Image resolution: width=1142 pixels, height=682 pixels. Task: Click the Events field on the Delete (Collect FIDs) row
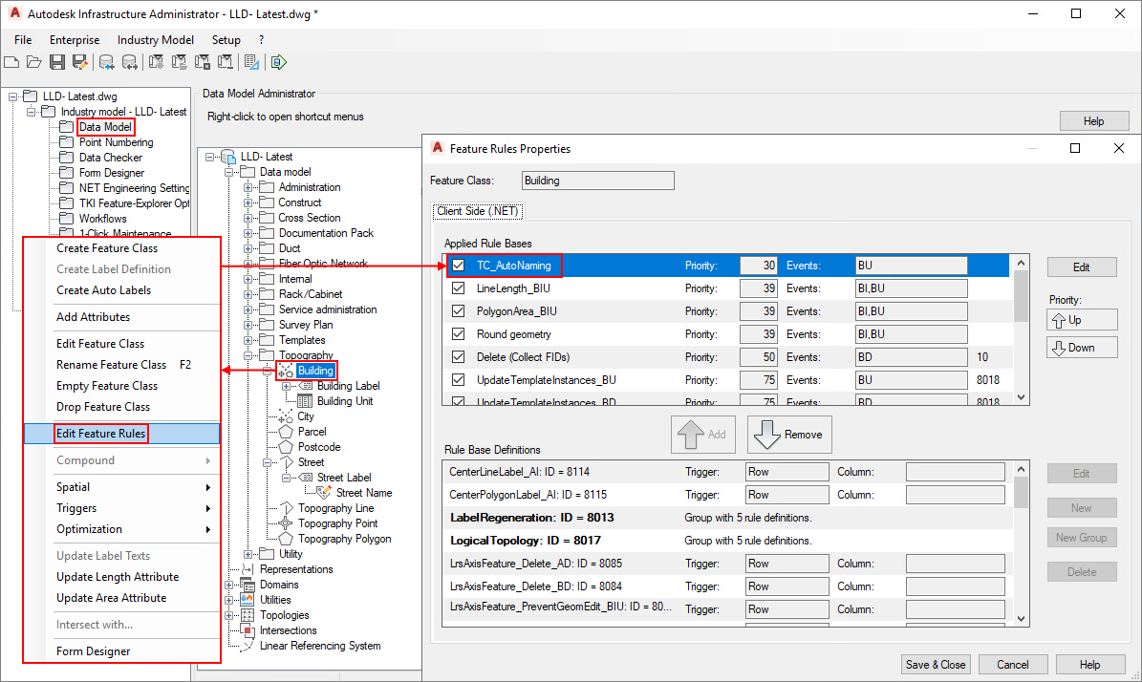[911, 357]
